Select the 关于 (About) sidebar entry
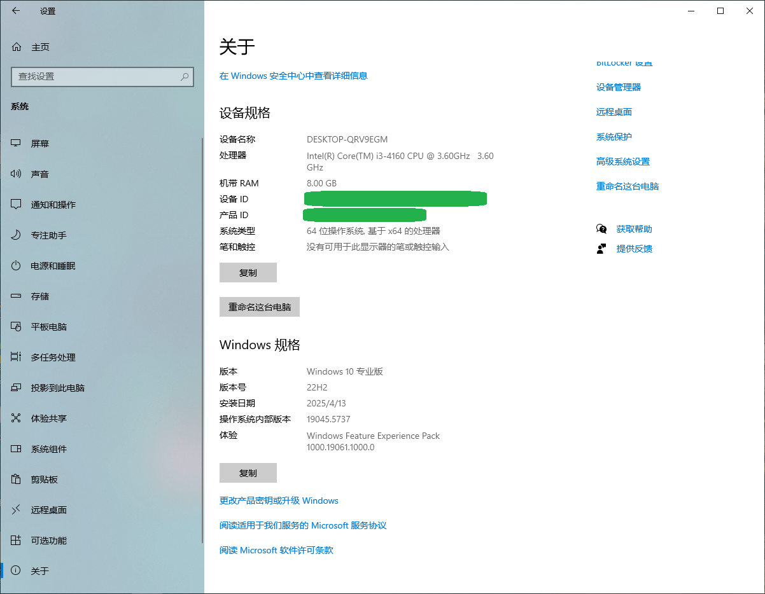 39,570
